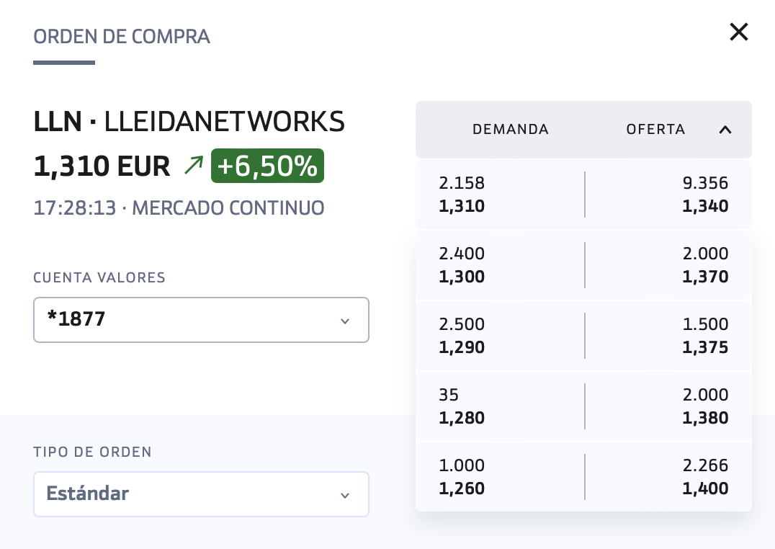
Task: Click the +6,50% change badge
Action: tap(267, 166)
